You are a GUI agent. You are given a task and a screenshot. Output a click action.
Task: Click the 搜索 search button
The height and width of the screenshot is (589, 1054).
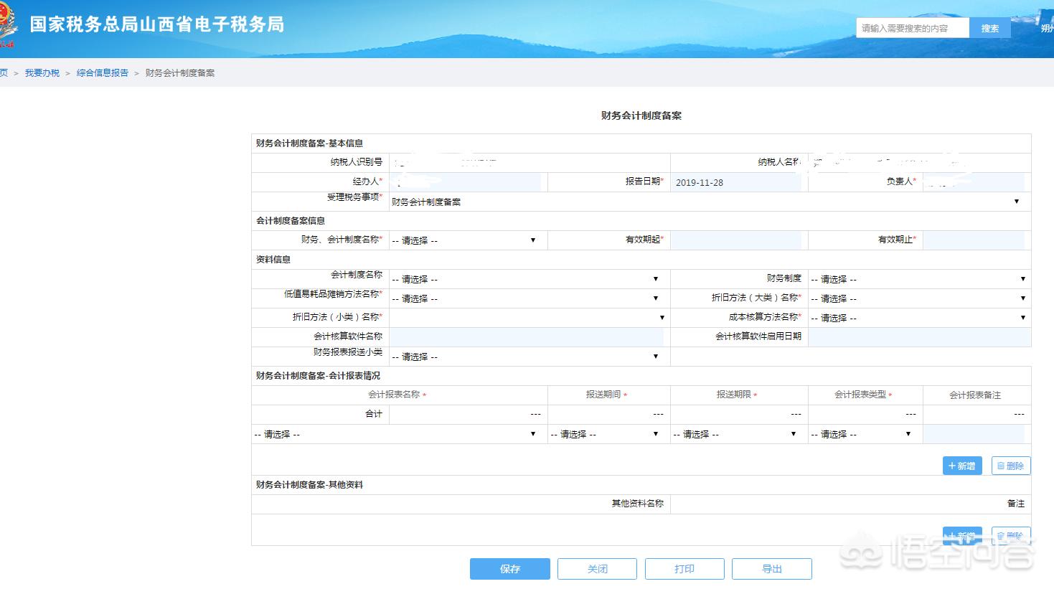[x=989, y=28]
